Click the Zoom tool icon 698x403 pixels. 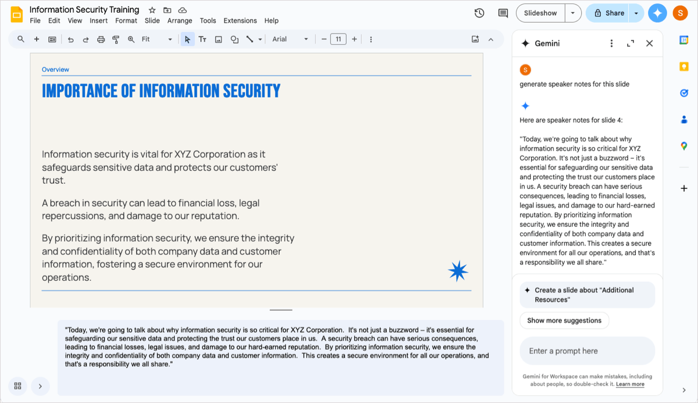pyautogui.click(x=131, y=40)
